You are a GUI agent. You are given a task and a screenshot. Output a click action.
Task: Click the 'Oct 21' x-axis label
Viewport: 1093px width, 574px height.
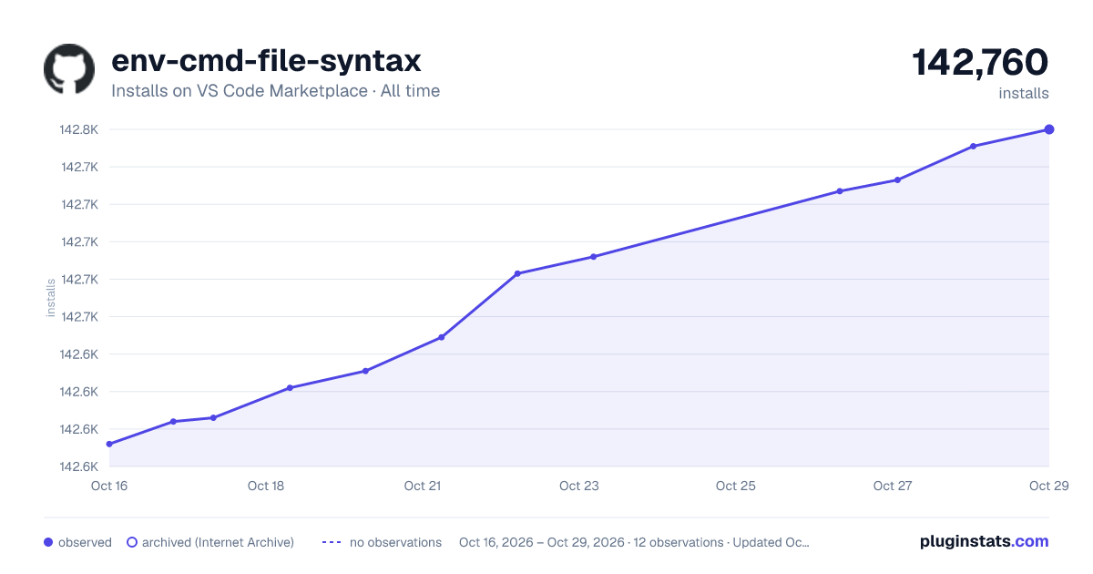(x=423, y=486)
